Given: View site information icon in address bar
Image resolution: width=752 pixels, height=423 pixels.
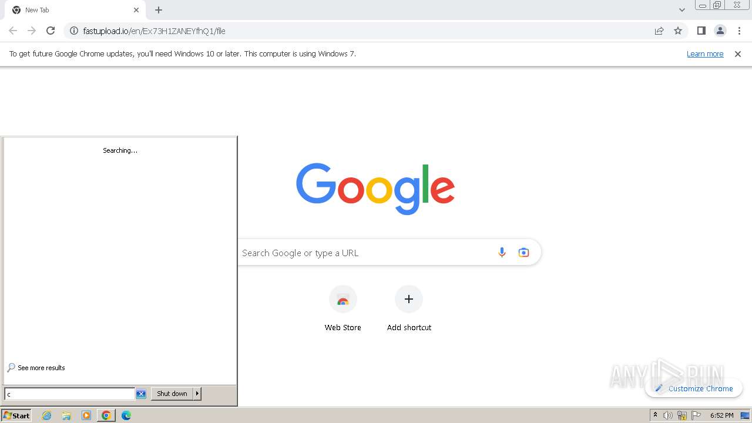Looking at the screenshot, I should (x=74, y=31).
